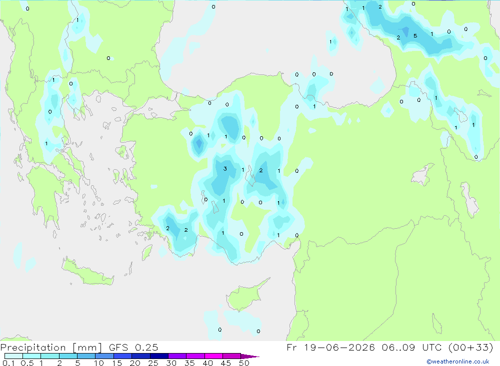
Task: Click the 'Precipitation [mm]' title text
Action: 51,348
